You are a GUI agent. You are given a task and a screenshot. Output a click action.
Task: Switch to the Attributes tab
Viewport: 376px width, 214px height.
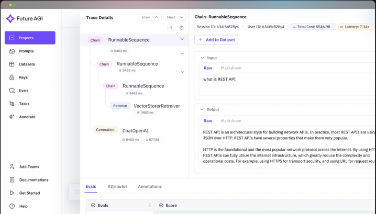pos(117,186)
